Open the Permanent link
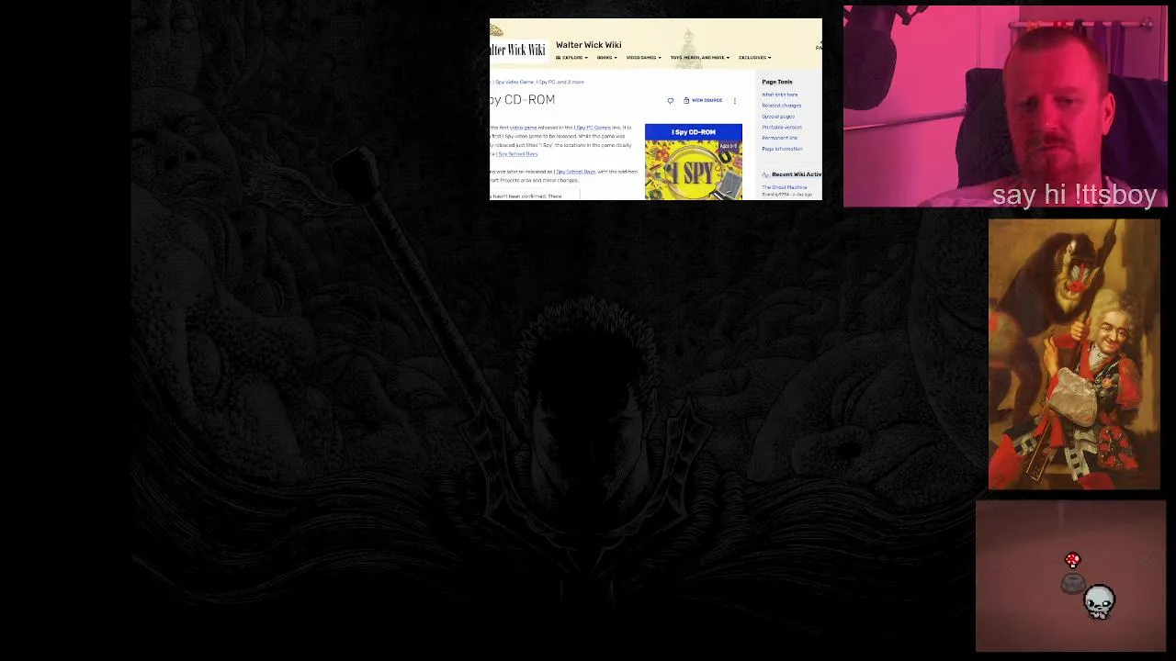Image resolution: width=1176 pixels, height=661 pixels. pos(779,138)
